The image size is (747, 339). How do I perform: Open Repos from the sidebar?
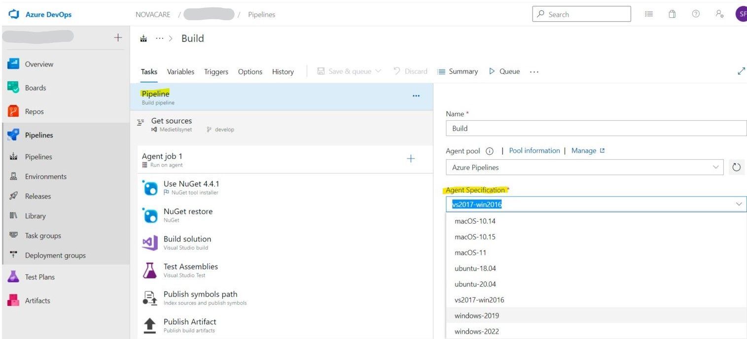[x=34, y=111]
